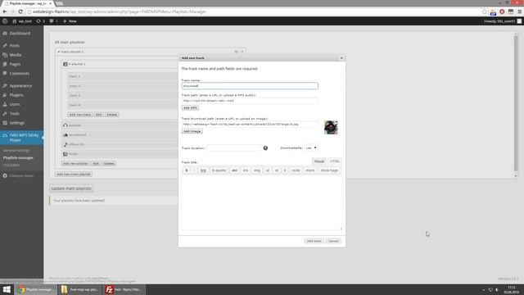Viewport: 524px width, 295px height.
Task: Open Playlists manager submenu item
Action: tap(18, 158)
